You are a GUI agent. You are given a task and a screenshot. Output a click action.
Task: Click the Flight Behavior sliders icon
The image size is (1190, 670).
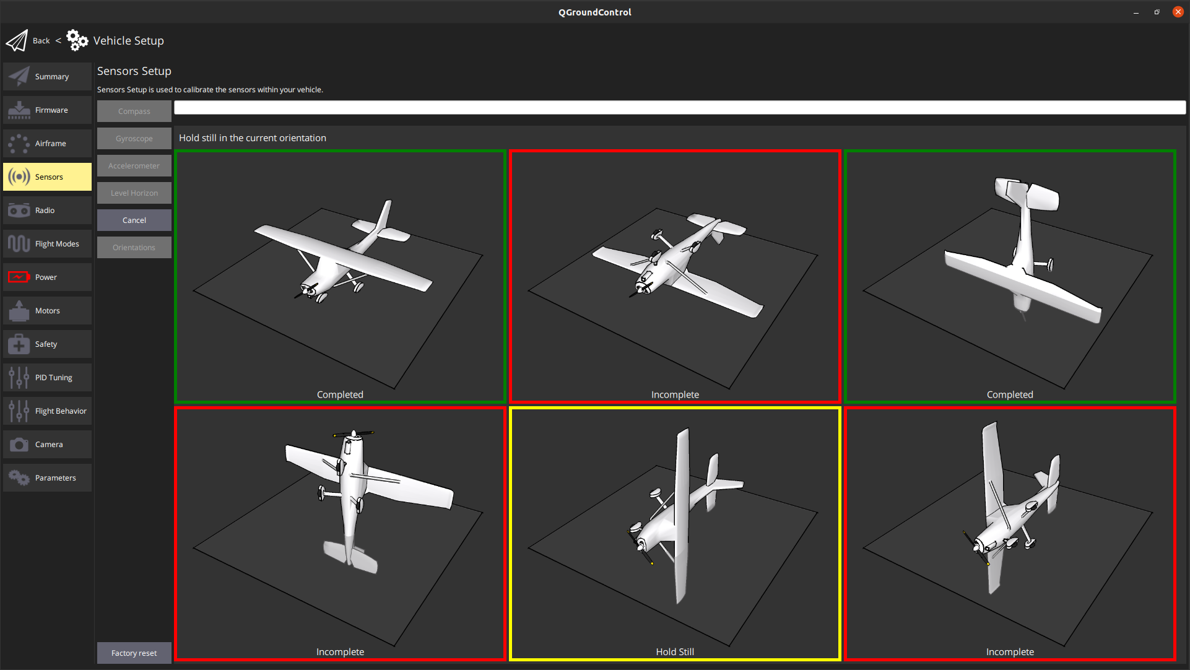(19, 411)
